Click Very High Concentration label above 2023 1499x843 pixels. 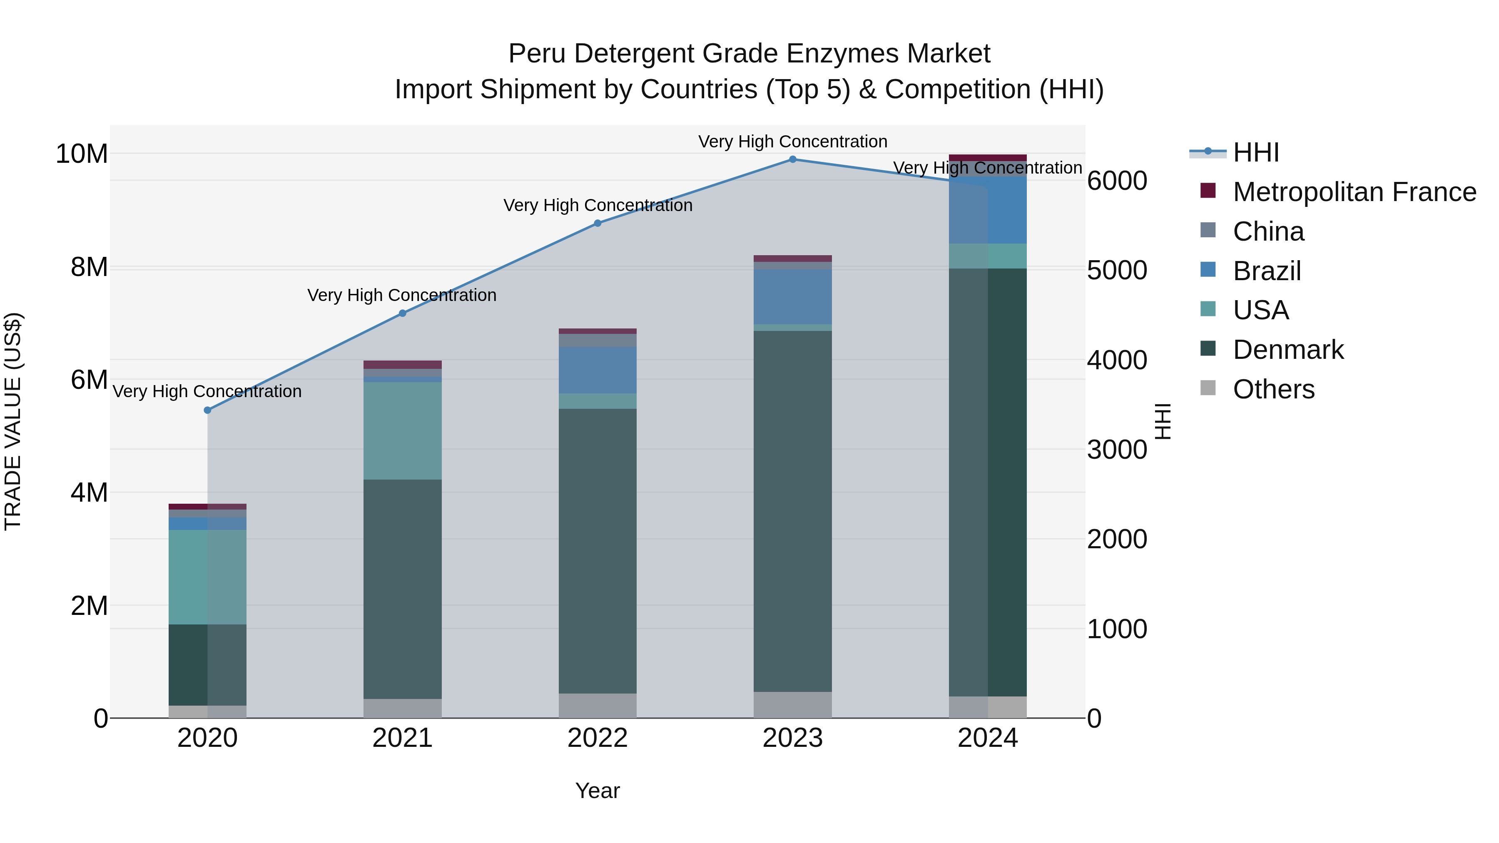click(x=793, y=142)
